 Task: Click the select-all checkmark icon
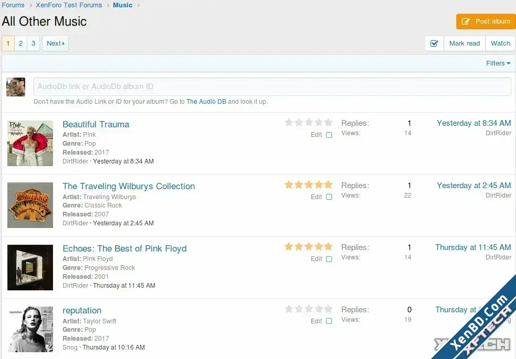434,43
